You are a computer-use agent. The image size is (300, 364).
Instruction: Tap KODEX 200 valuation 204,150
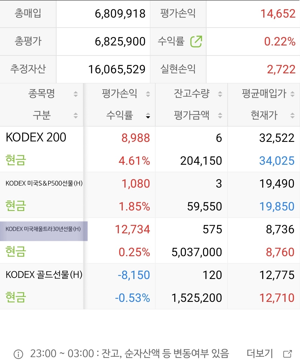click(201, 161)
